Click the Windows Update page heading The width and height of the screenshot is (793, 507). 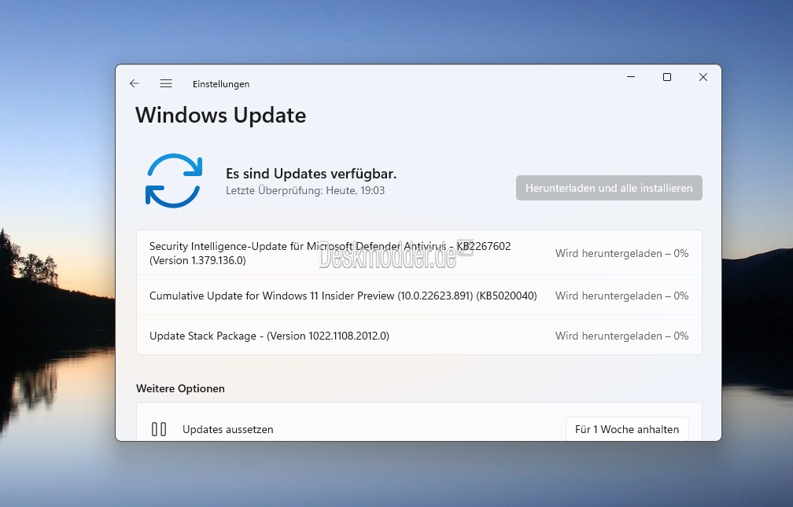(x=220, y=116)
